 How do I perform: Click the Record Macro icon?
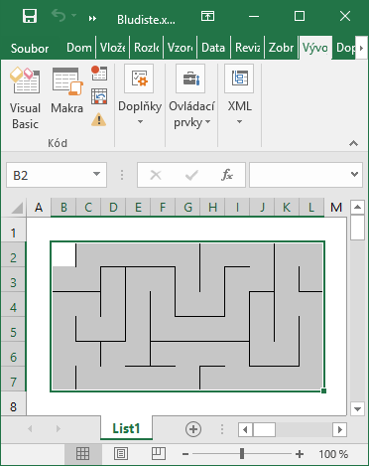pyautogui.click(x=99, y=74)
